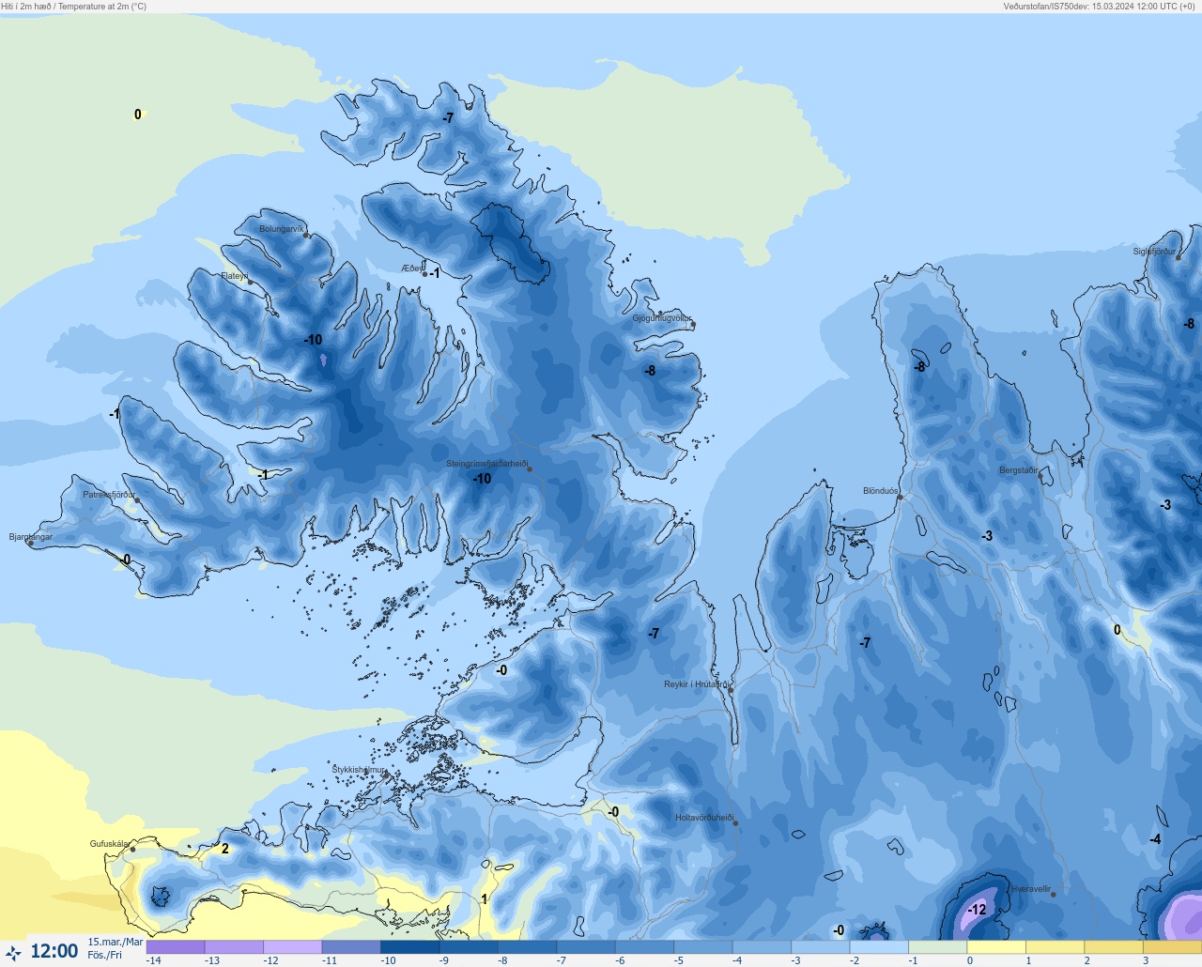Pick the legend swatch between -7 and -6
1202x967 pixels.
pos(585,947)
